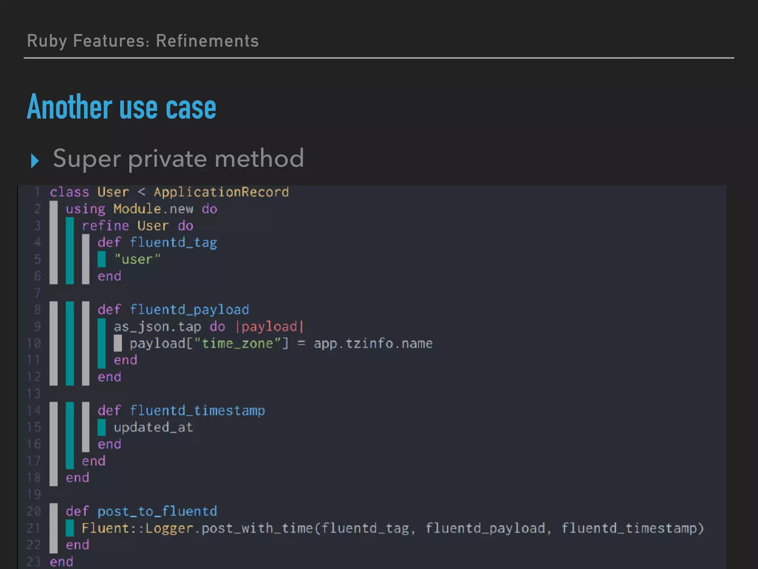Click line number 1 in the code gutter
This screenshot has width=758, height=569.
37,192
